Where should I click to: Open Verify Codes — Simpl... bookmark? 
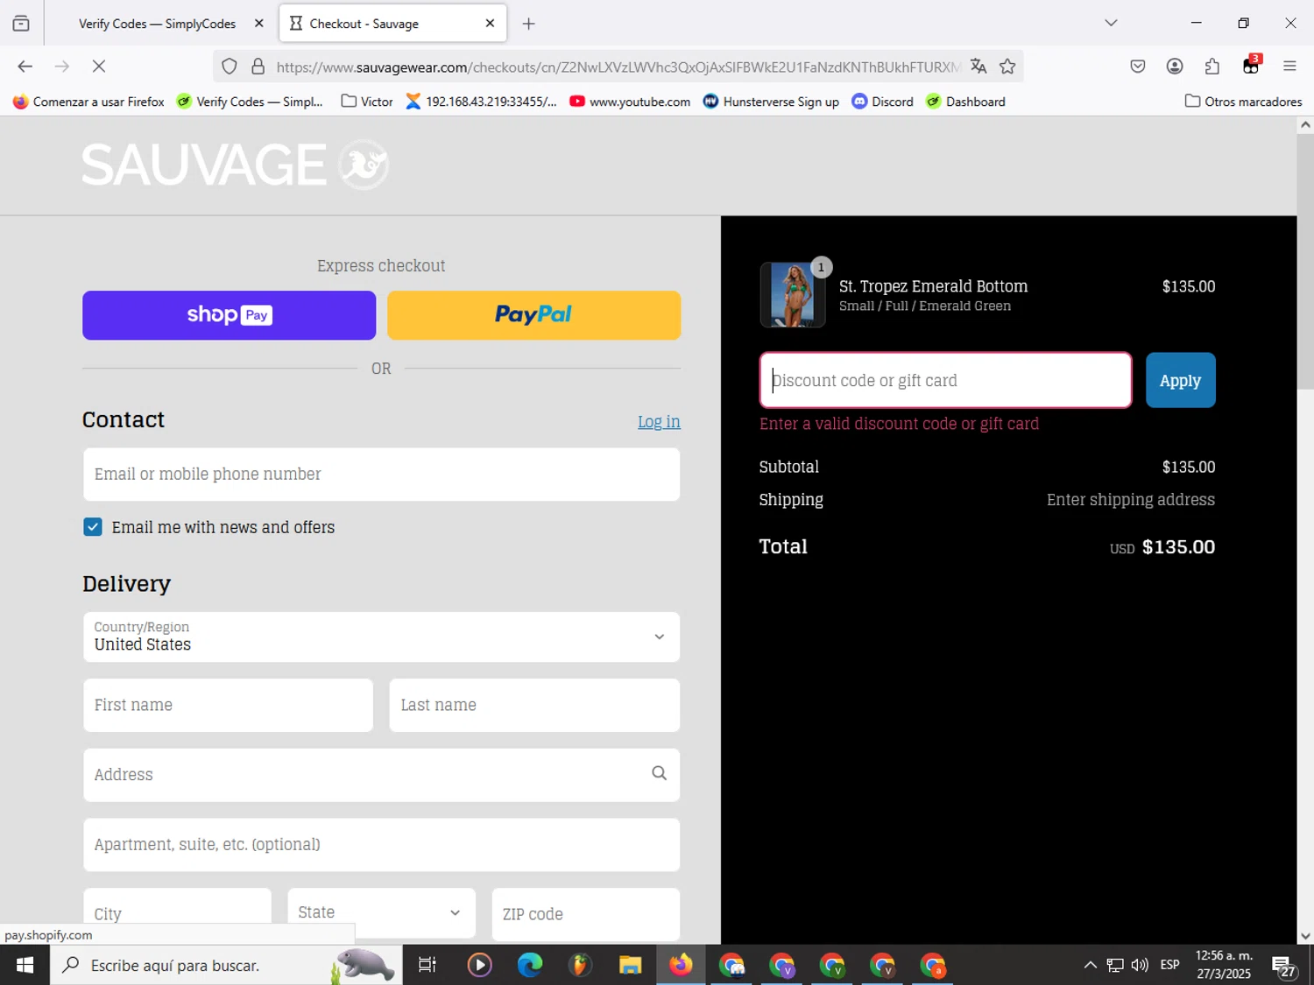[250, 102]
